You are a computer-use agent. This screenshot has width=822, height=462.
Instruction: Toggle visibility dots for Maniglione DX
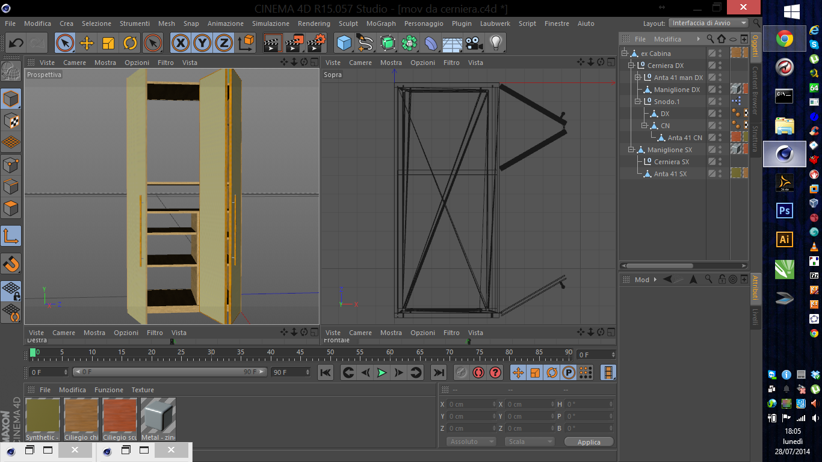click(720, 90)
